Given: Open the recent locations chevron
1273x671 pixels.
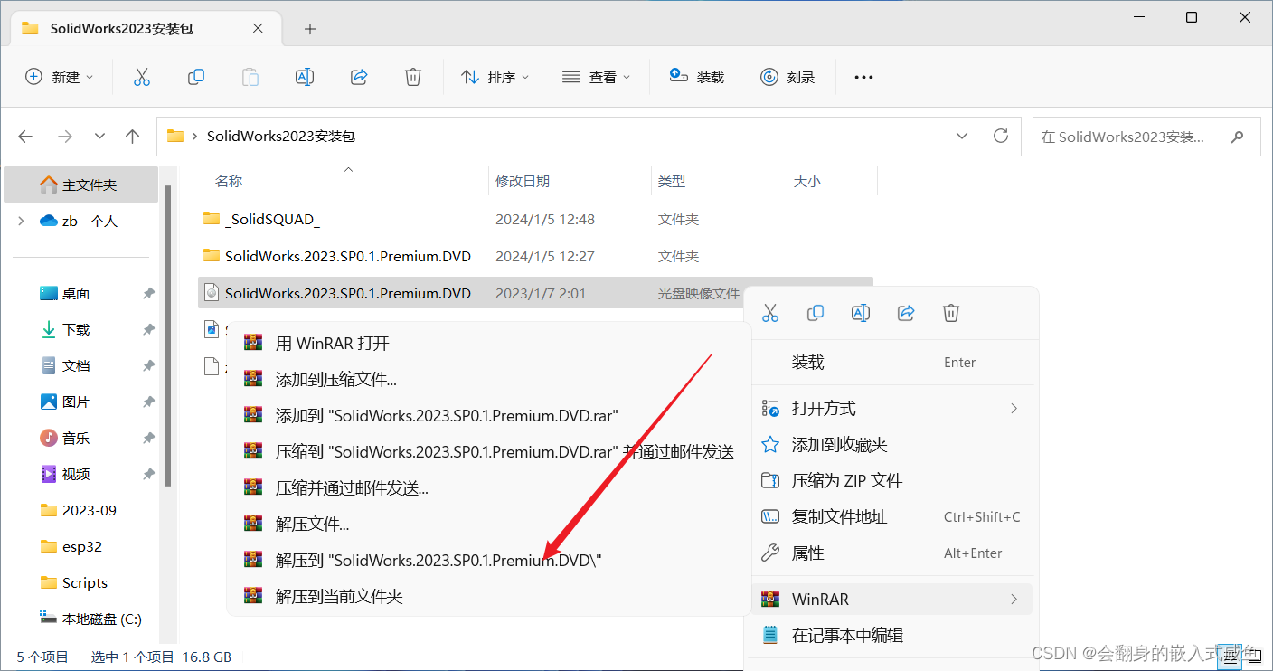Looking at the screenshot, I should click(x=100, y=137).
